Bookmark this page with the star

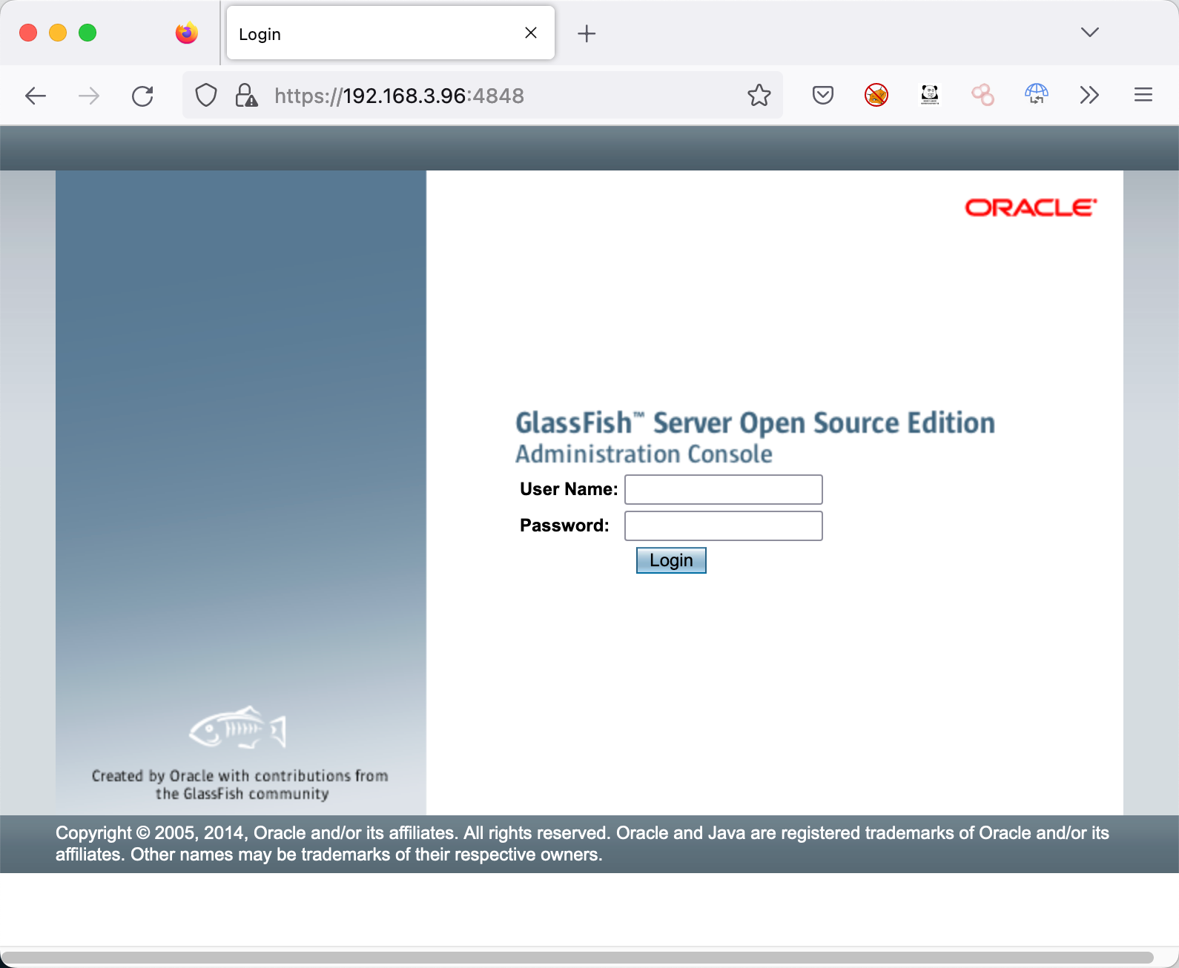(759, 96)
